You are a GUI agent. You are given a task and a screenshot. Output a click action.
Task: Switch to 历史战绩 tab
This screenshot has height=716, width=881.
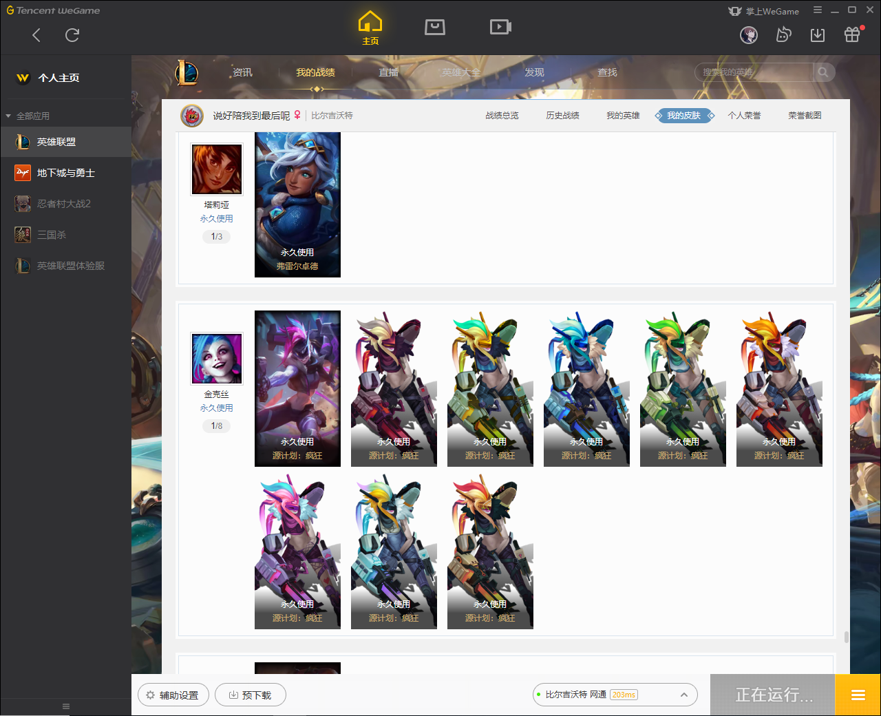[x=562, y=116]
